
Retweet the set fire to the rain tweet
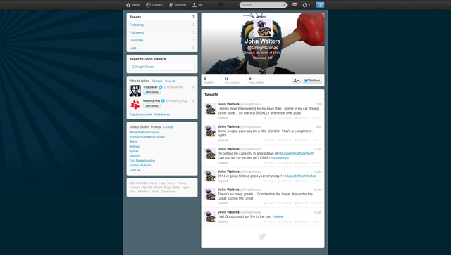285,221
